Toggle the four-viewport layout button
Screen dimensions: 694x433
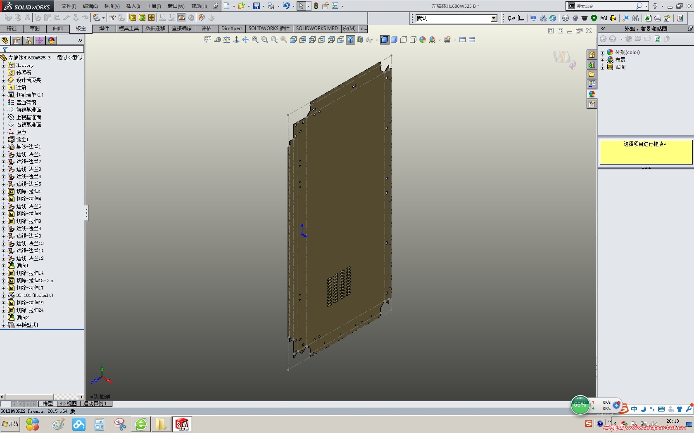(472, 40)
